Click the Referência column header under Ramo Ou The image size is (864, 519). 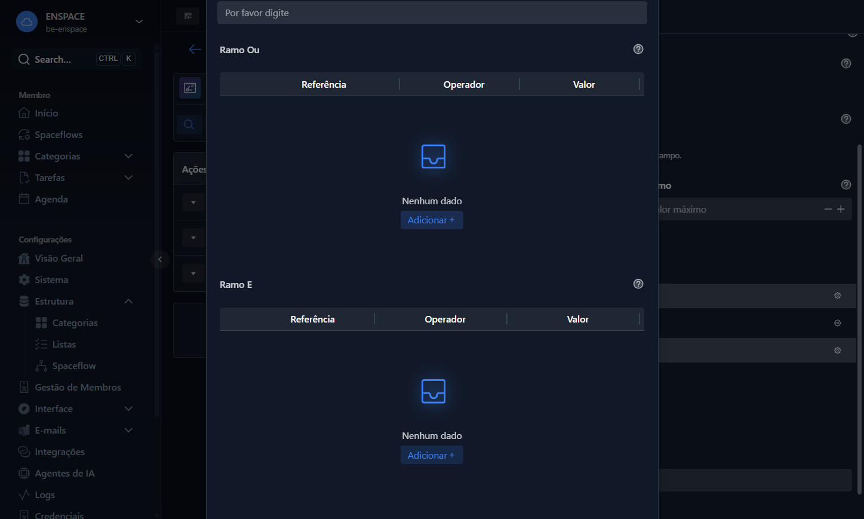(324, 85)
